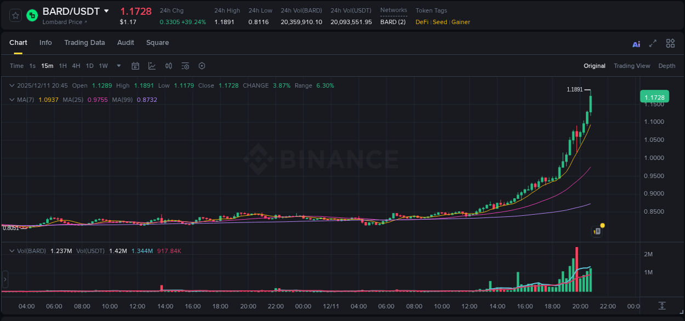Click the candlestick OHLC display icon
The width and height of the screenshot is (685, 321).
168,65
